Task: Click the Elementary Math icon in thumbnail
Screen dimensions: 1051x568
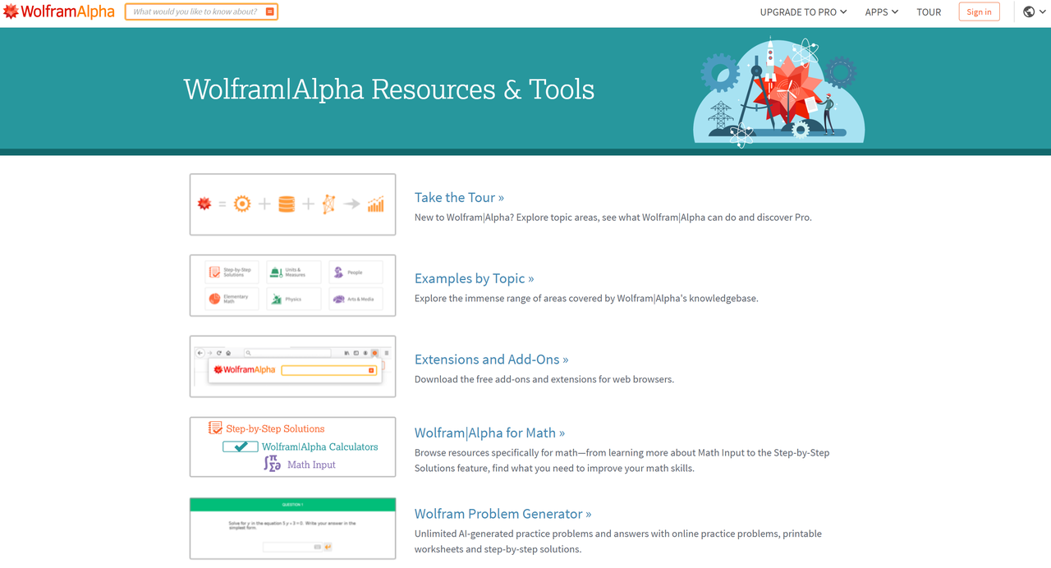Action: pyautogui.click(x=214, y=299)
